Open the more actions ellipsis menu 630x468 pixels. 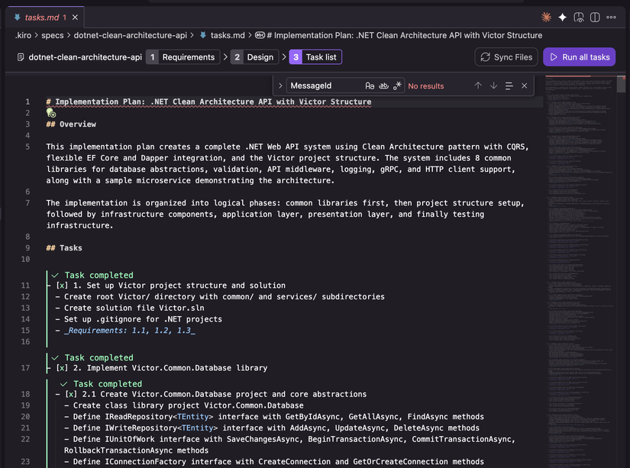click(611, 17)
